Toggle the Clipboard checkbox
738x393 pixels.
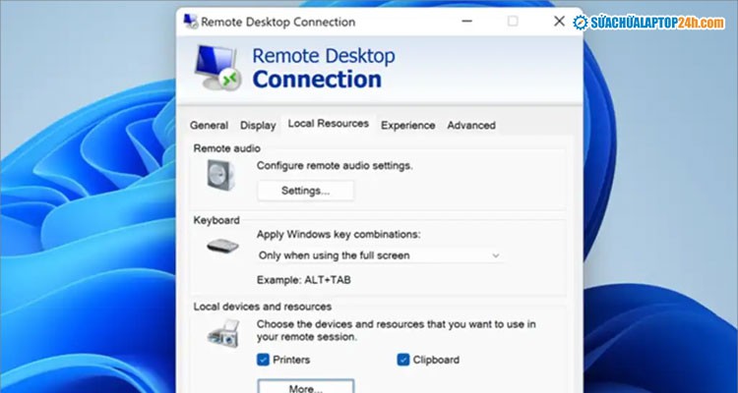(403, 360)
